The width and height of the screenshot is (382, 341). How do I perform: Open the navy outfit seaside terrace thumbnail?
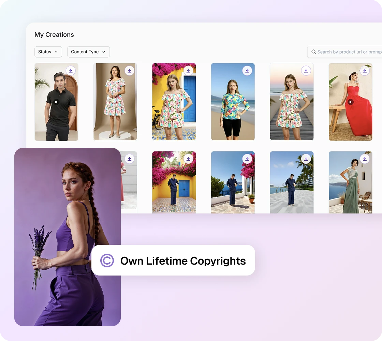[x=233, y=182]
